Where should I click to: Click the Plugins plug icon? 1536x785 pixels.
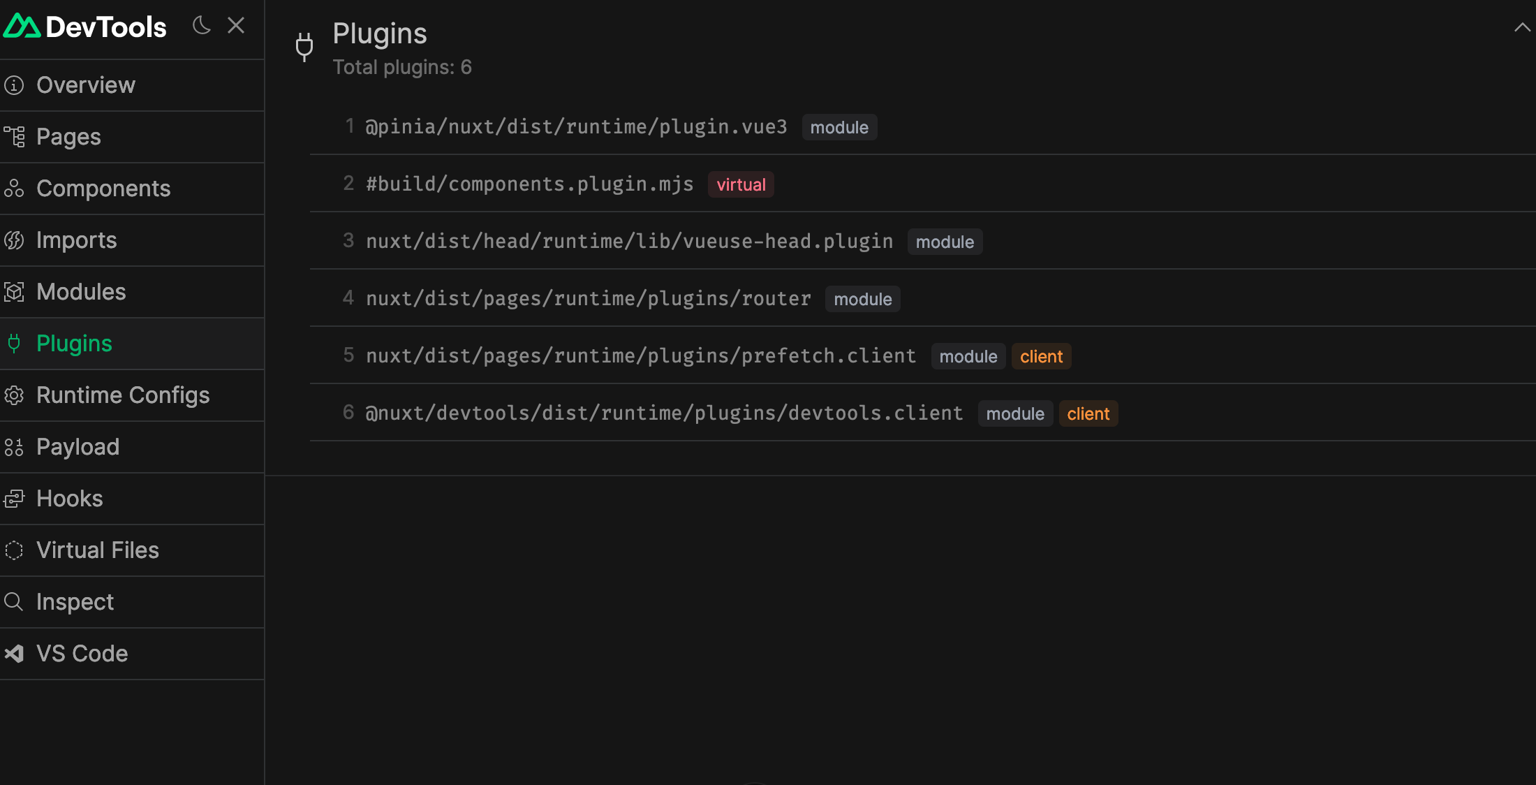[x=14, y=344]
